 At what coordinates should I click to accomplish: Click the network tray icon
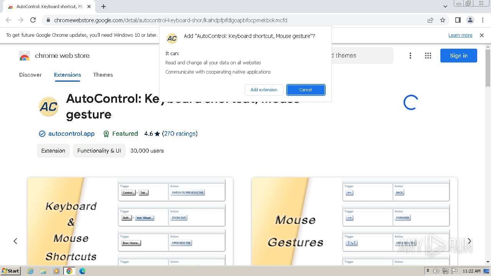point(445,271)
